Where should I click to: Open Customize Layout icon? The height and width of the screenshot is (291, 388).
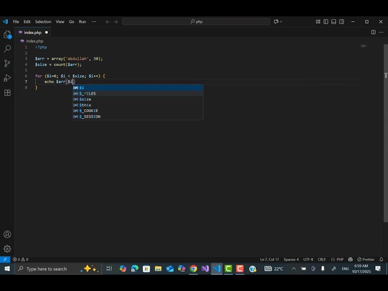tap(318, 22)
